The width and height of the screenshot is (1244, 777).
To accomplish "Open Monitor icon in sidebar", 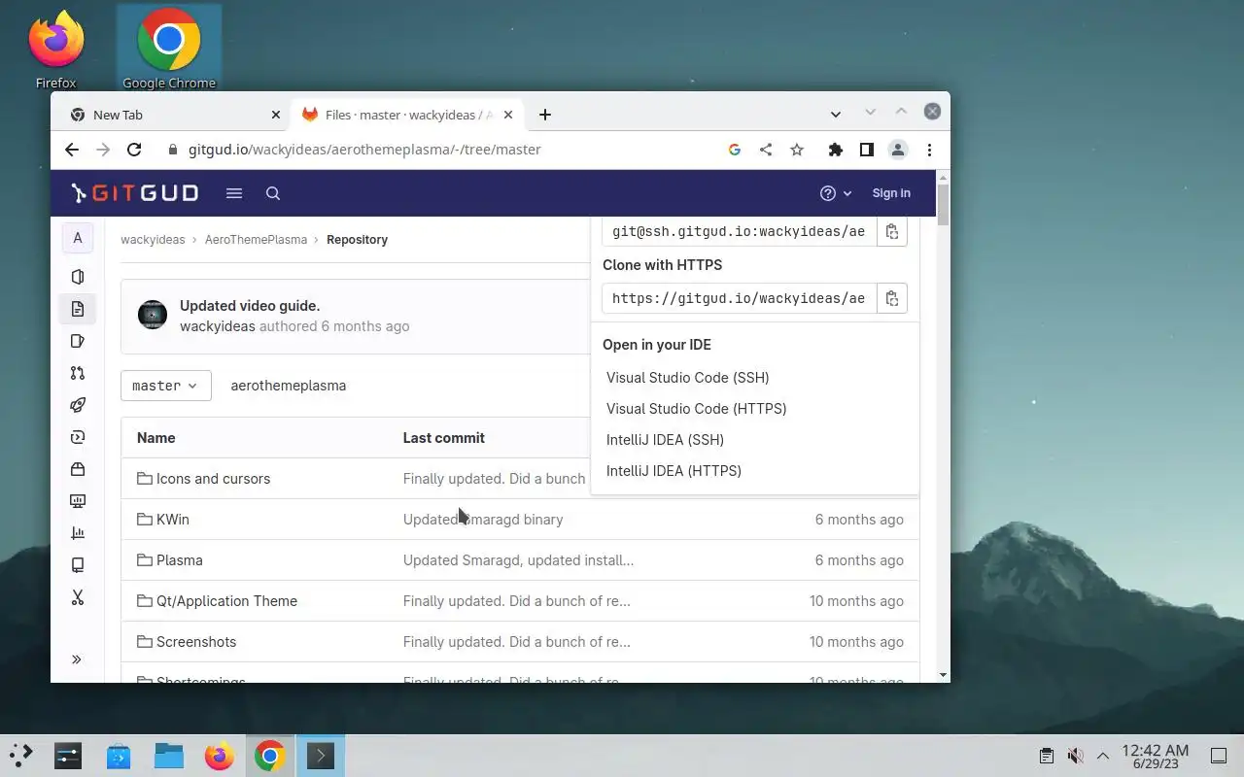I will [78, 501].
